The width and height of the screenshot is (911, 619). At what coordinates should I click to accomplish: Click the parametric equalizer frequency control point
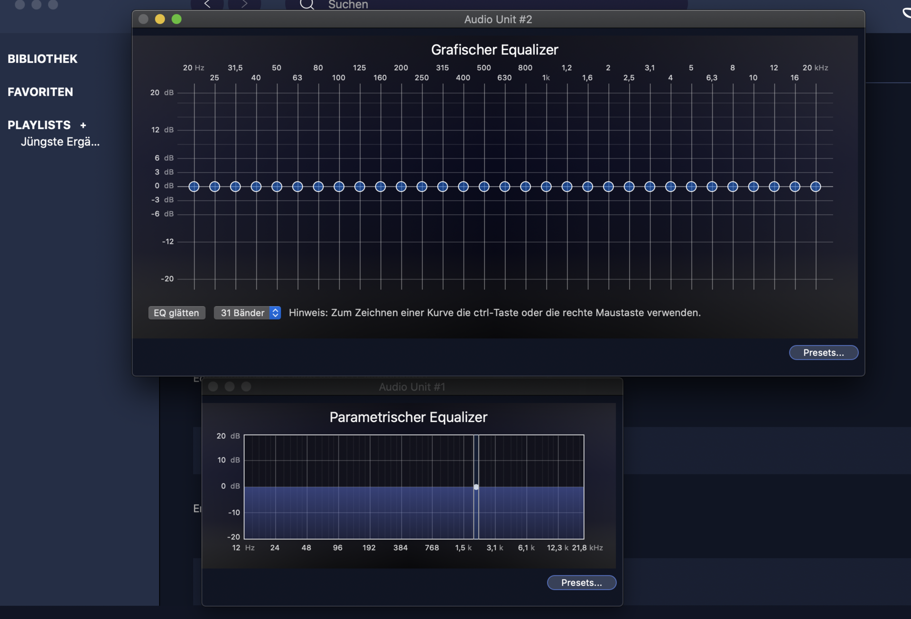[476, 487]
